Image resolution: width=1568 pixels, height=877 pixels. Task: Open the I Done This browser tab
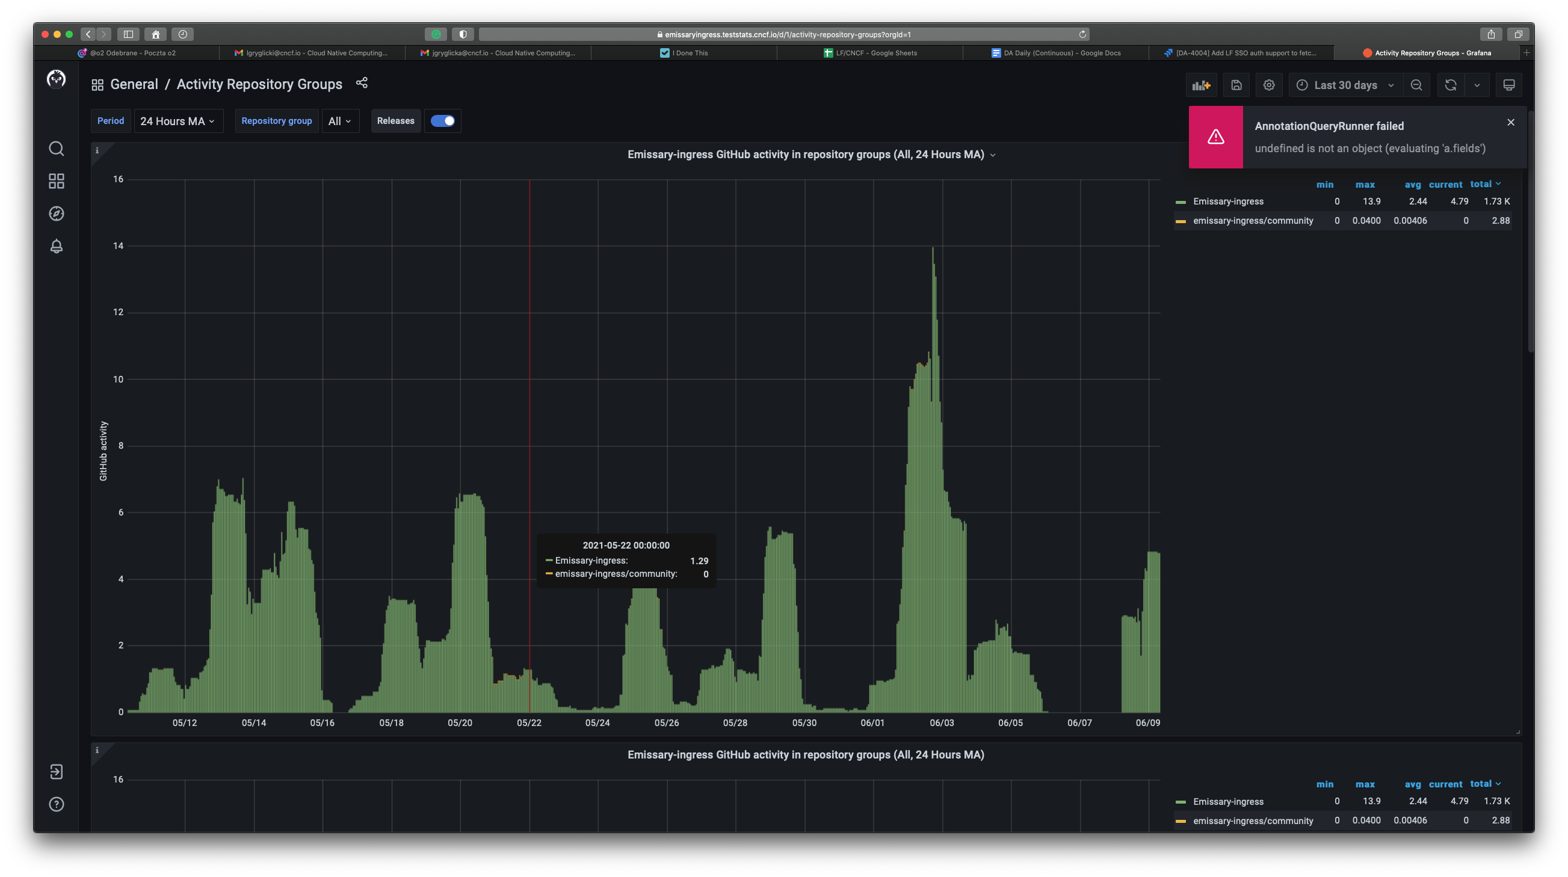point(690,53)
